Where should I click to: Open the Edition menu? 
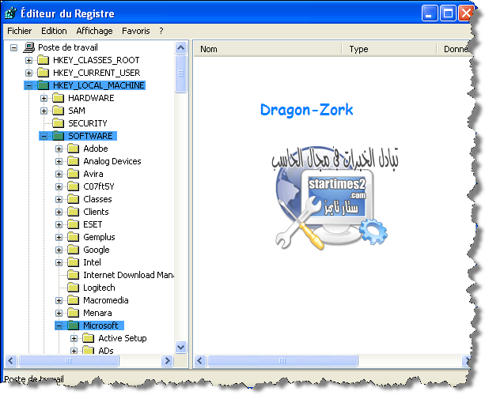pyautogui.click(x=54, y=31)
